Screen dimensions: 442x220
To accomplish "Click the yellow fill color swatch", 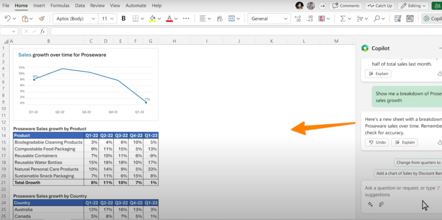I will click(x=152, y=19).
